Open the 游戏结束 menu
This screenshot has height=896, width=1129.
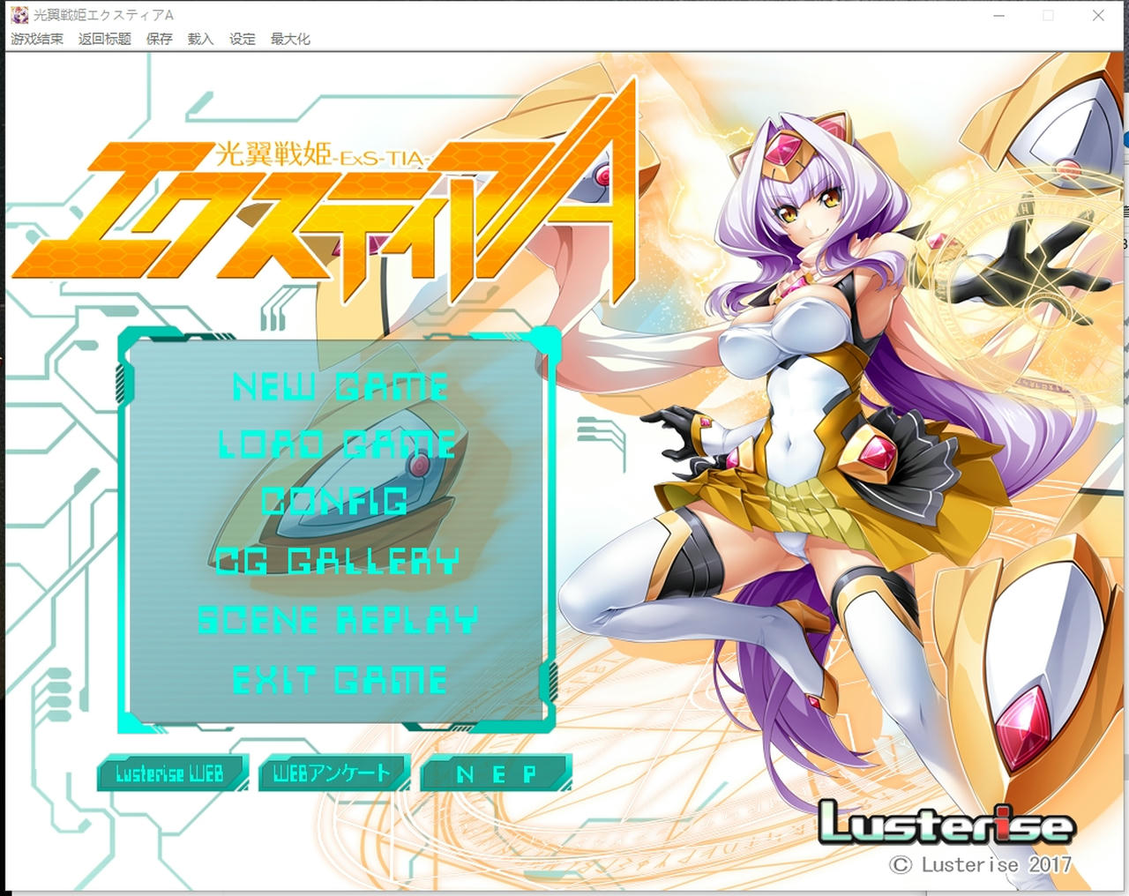[x=37, y=39]
